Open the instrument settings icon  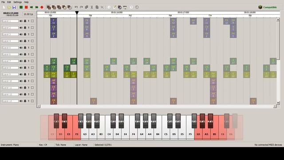(119, 7)
